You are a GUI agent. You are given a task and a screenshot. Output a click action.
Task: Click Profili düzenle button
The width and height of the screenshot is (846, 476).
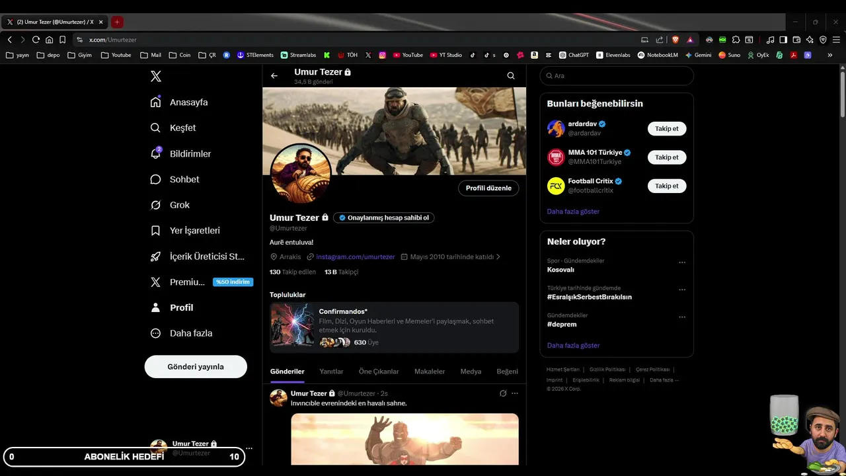click(x=488, y=188)
